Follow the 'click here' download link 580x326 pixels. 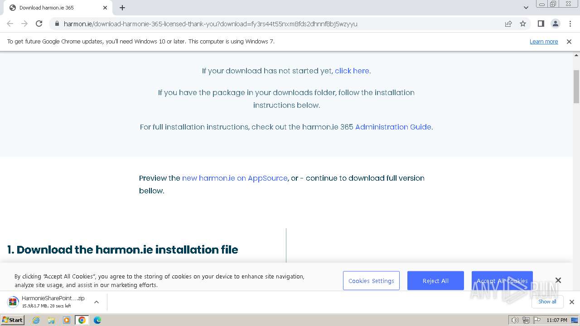(x=352, y=71)
